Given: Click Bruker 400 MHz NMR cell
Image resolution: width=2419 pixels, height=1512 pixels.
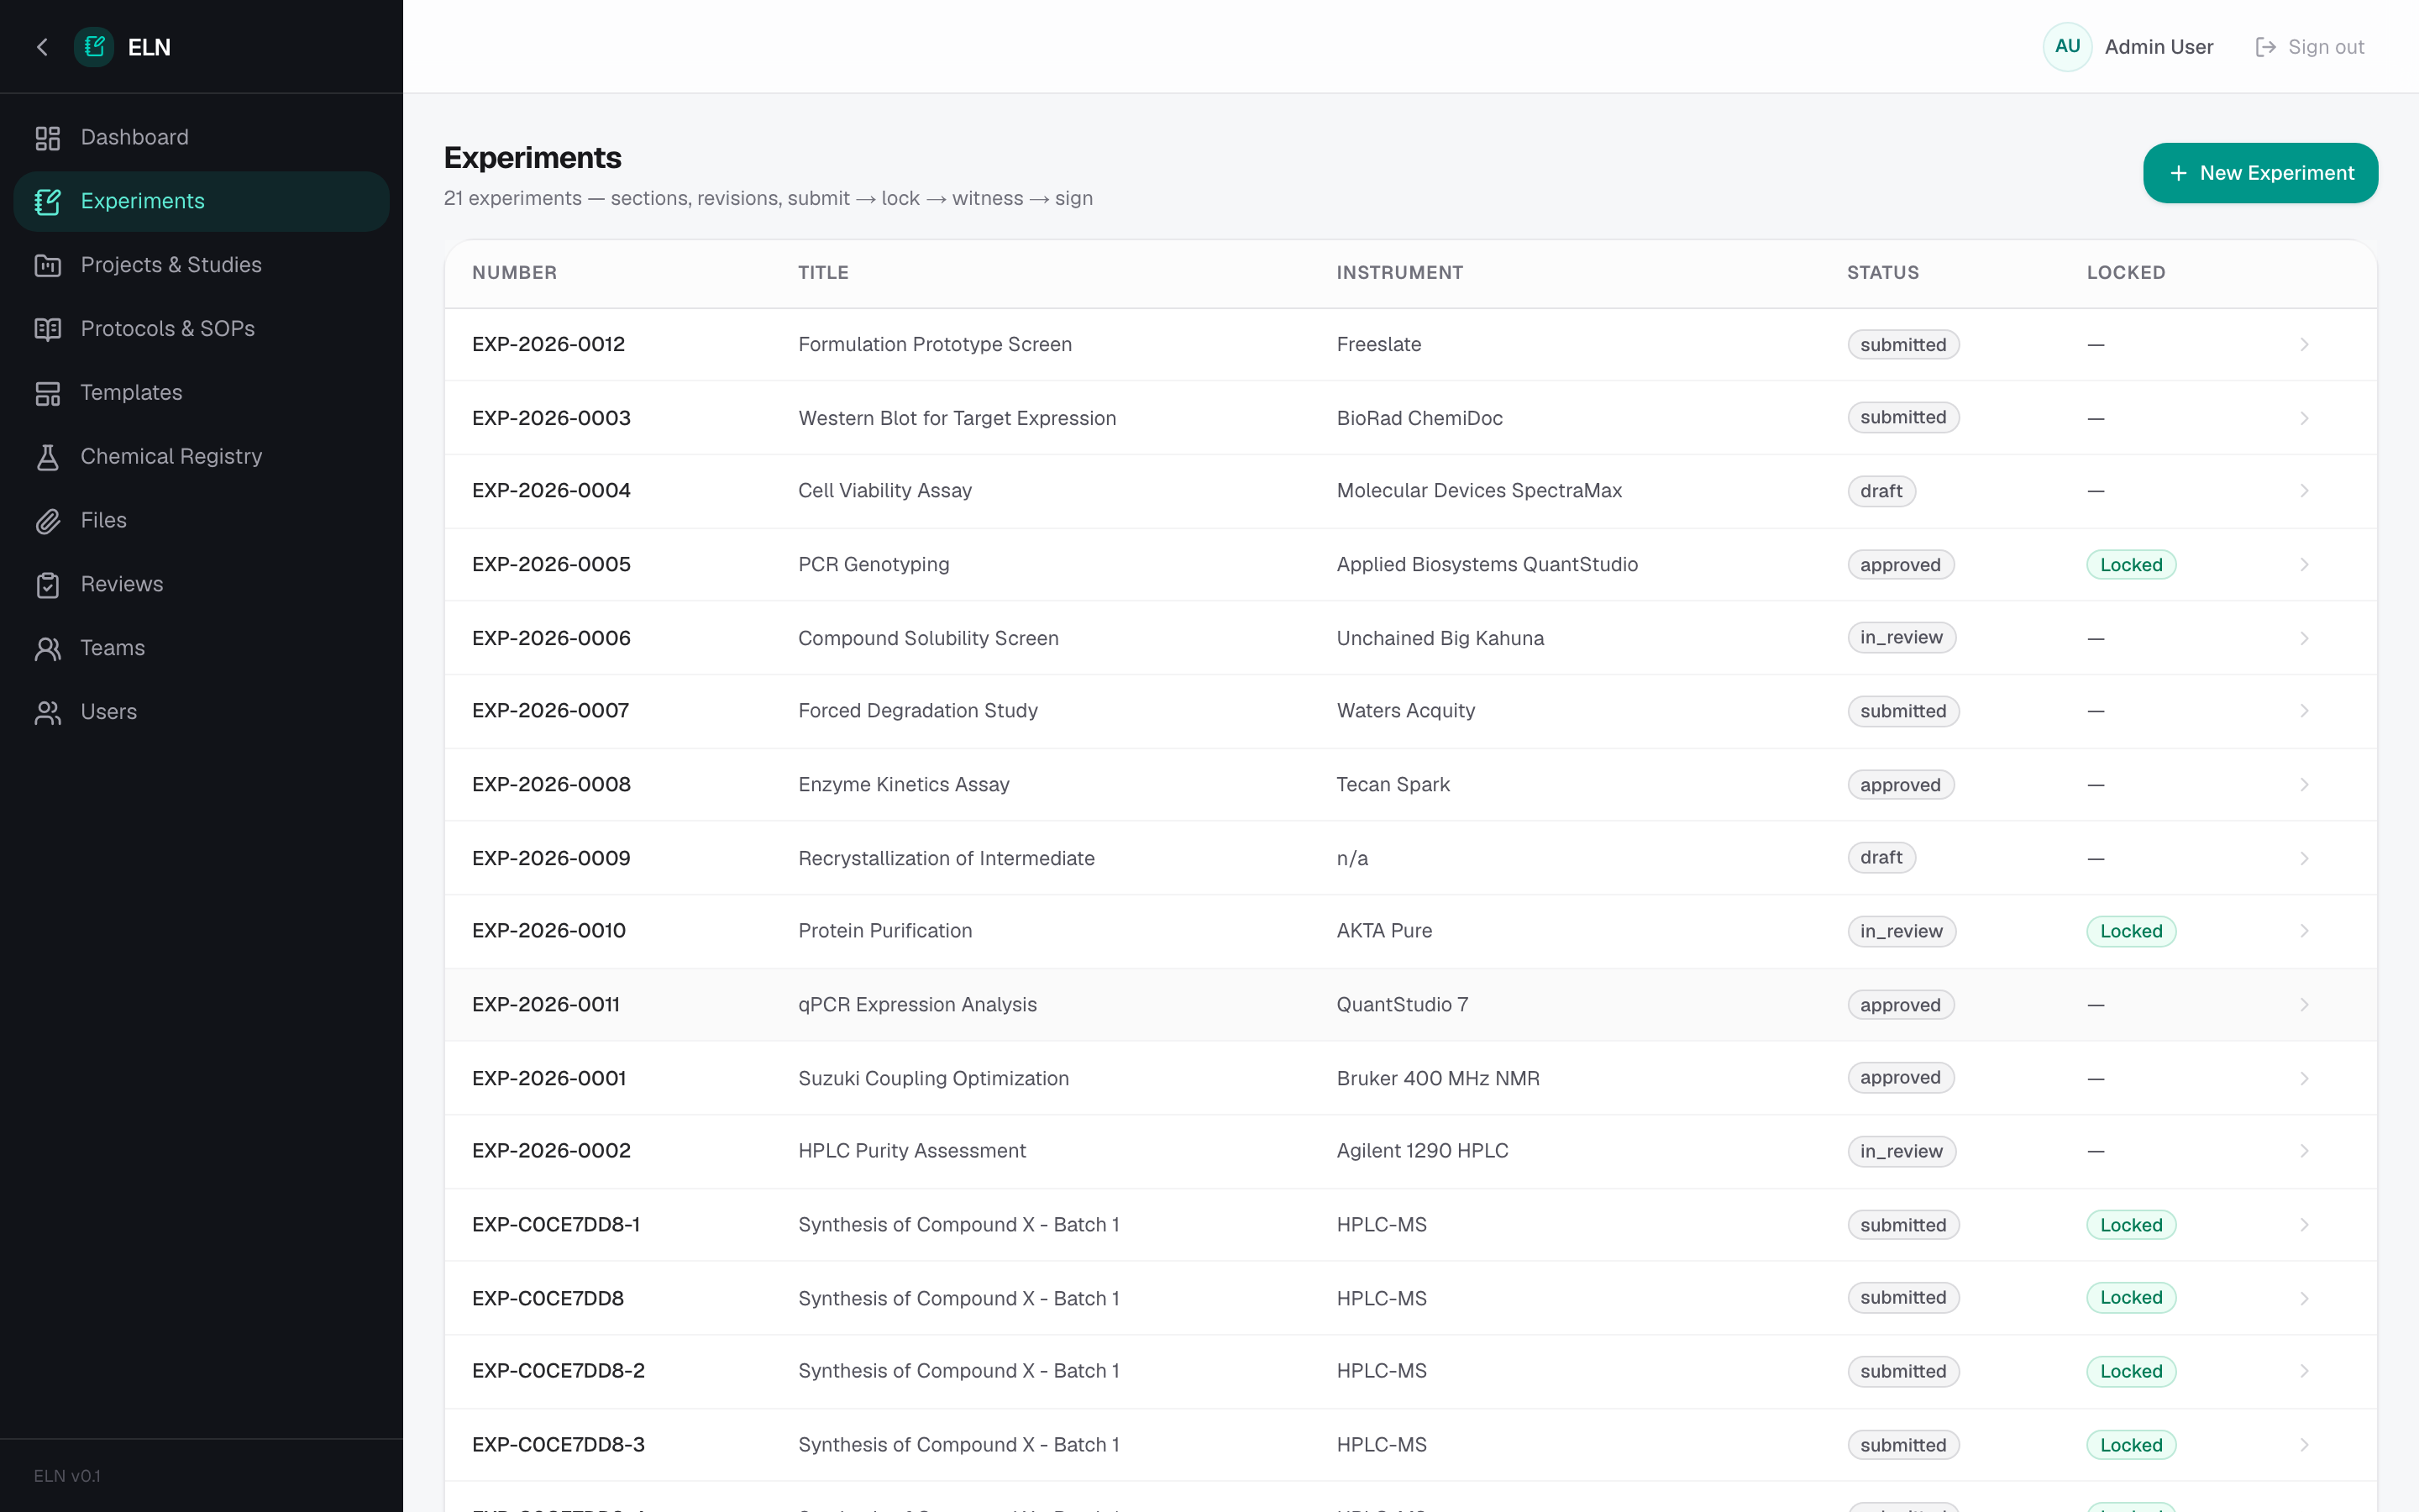Looking at the screenshot, I should [1437, 1078].
